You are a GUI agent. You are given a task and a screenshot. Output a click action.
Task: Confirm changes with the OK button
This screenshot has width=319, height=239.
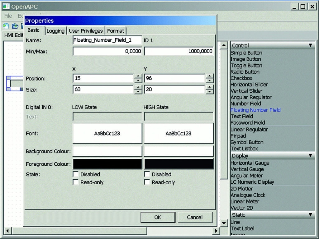coord(158,217)
